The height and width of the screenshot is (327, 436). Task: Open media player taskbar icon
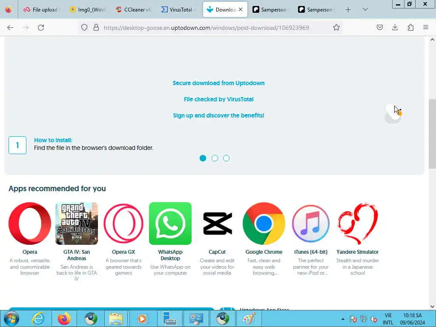click(x=142, y=318)
